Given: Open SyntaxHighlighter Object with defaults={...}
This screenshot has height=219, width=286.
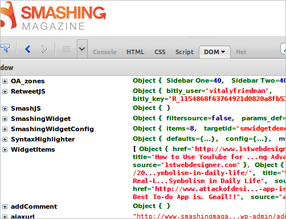Looking at the screenshot, I should (x=209, y=139).
